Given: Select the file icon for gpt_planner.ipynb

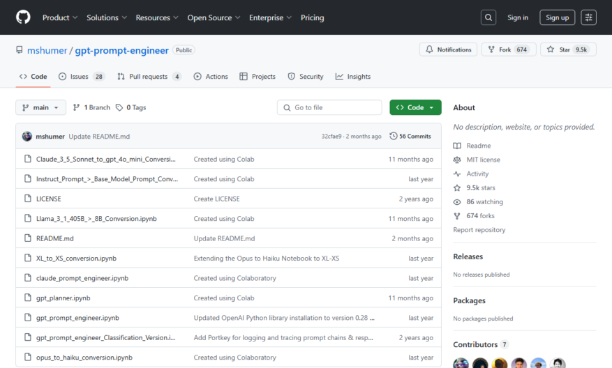Looking at the screenshot, I should point(28,298).
